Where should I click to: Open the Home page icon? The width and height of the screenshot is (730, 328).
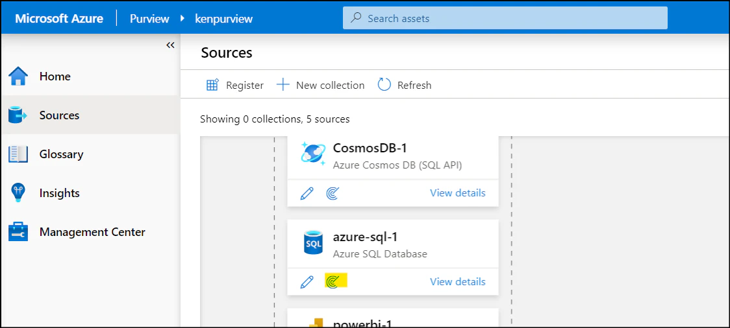click(x=18, y=76)
